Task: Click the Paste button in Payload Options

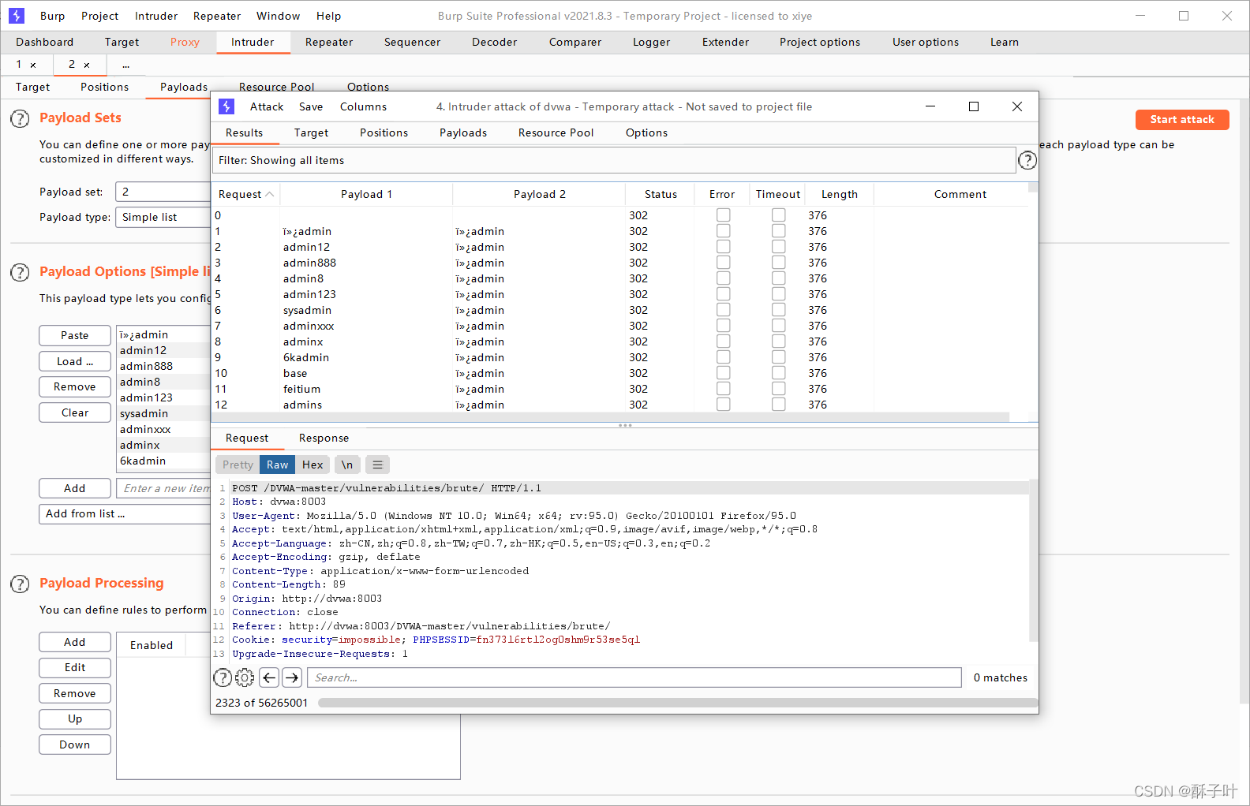Action: tap(75, 335)
